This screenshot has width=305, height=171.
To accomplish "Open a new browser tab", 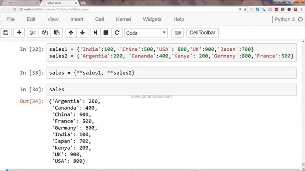I will (83, 3).
